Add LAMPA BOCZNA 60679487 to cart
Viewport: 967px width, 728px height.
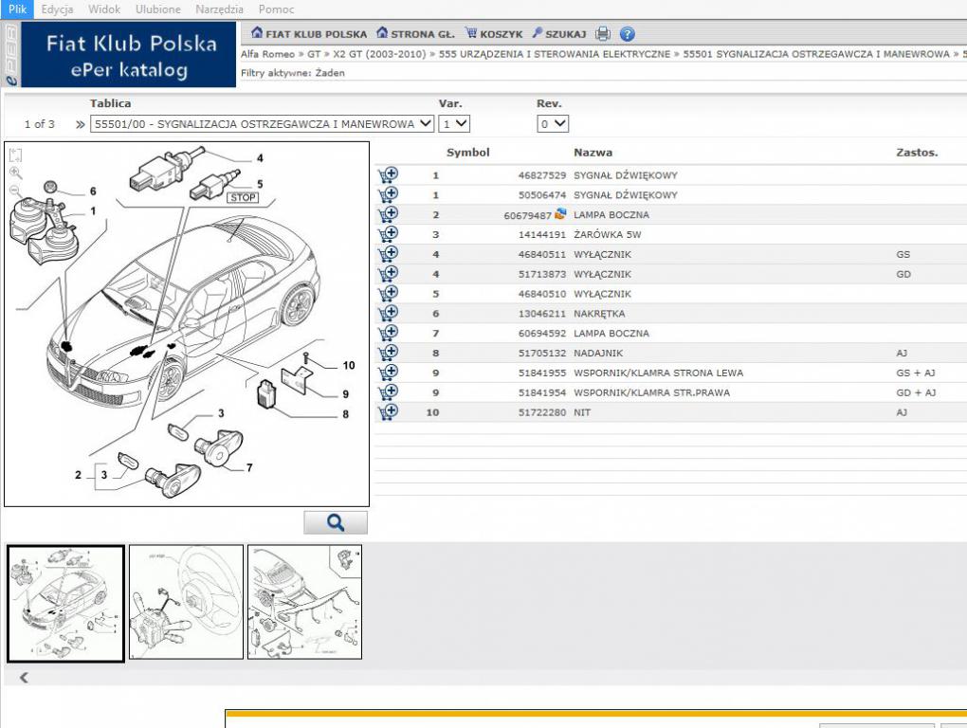tap(388, 214)
